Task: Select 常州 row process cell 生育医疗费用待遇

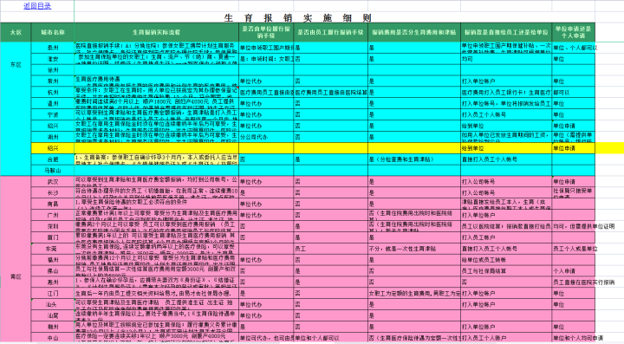Action: [156, 81]
